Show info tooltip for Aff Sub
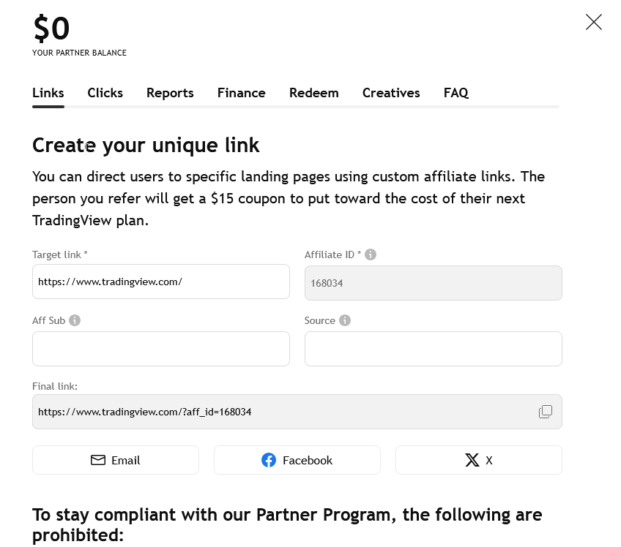Viewport: 621px width, 547px height. tap(75, 320)
